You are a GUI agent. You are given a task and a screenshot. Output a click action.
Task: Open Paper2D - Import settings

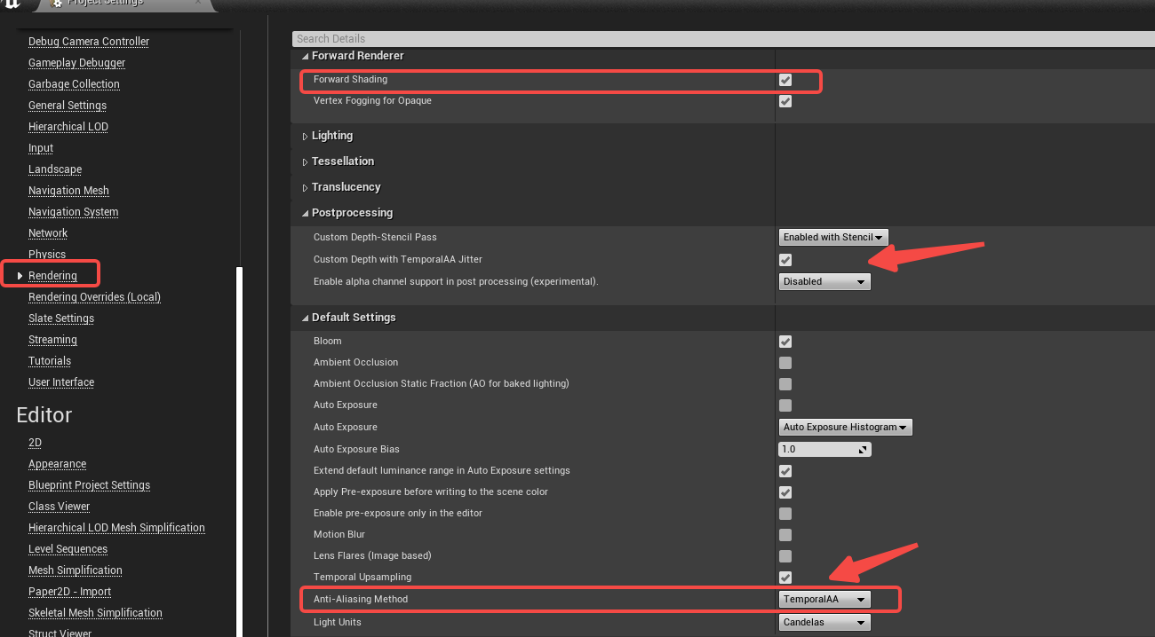coord(69,592)
